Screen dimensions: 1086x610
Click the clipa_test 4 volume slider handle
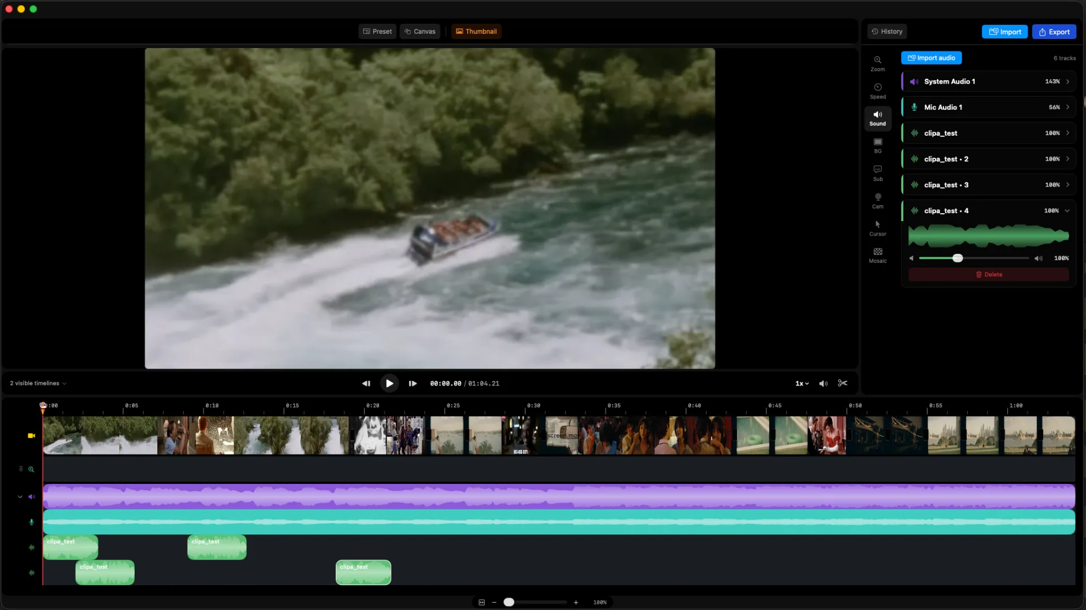click(957, 258)
